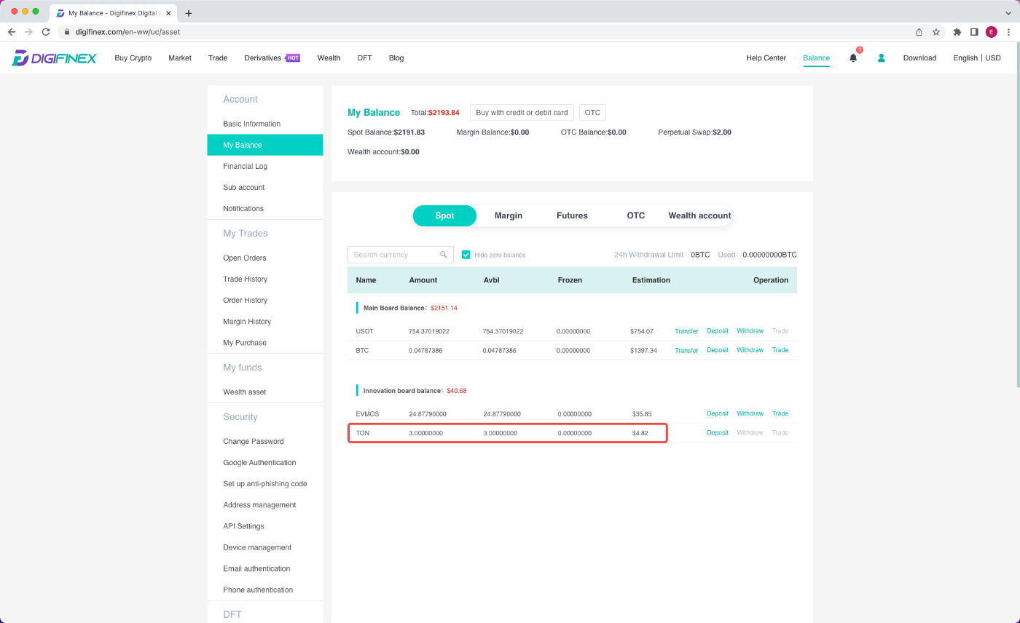Click Deposit in USDT row

coord(718,331)
